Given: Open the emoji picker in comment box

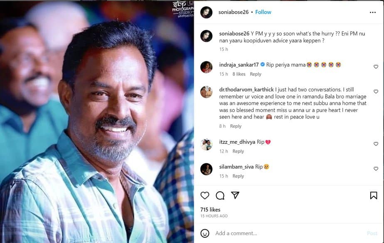Looking at the screenshot, I should point(205,233).
